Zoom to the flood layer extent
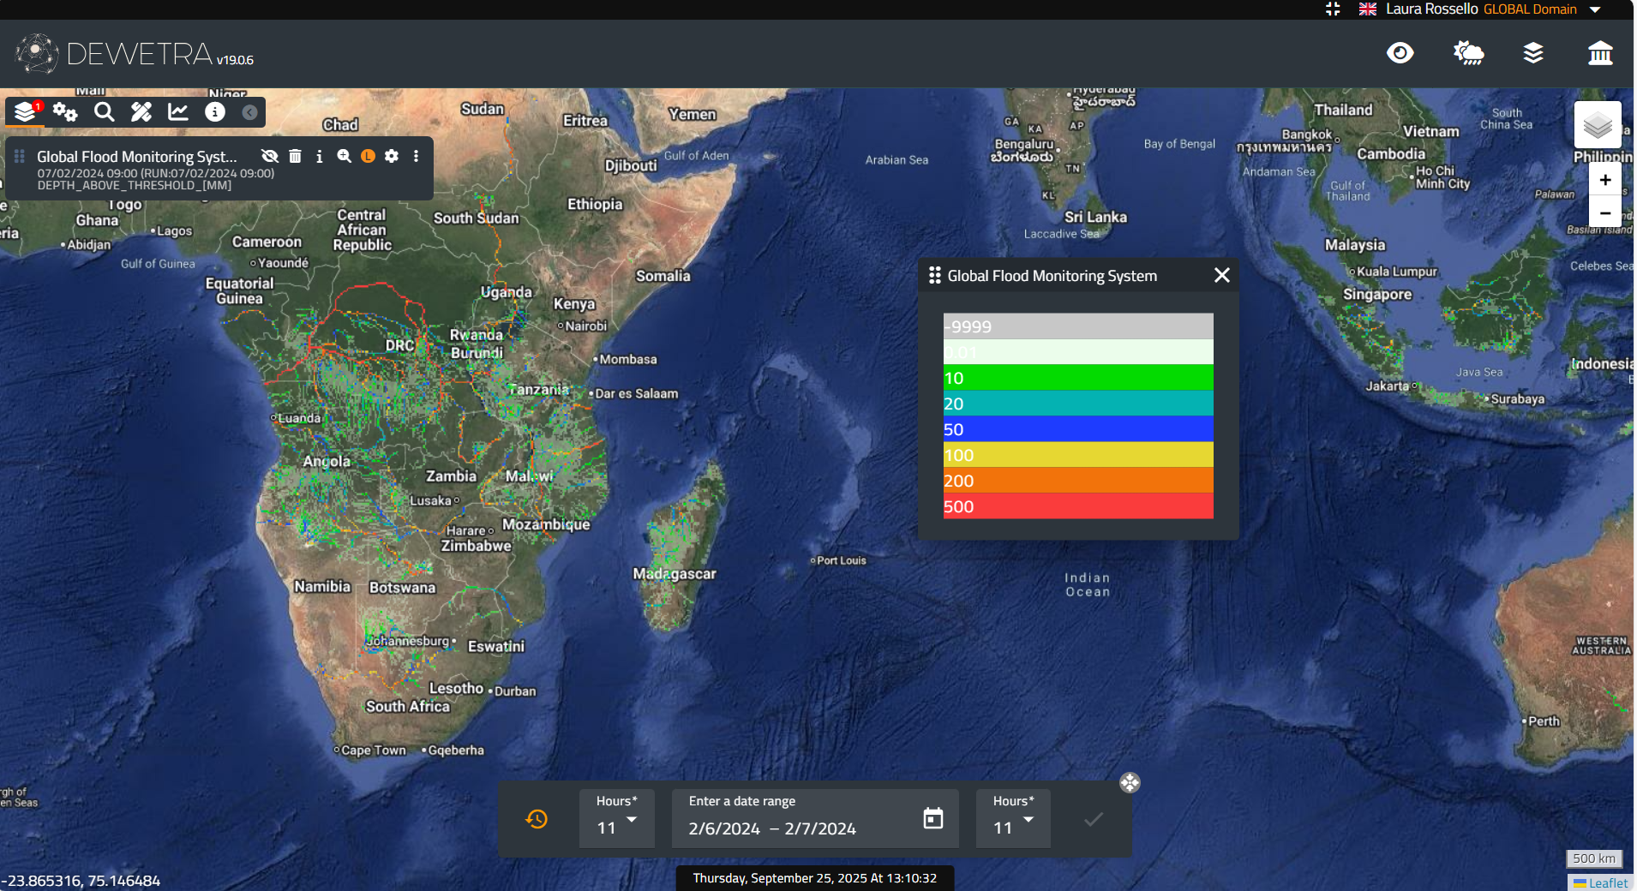 344,156
